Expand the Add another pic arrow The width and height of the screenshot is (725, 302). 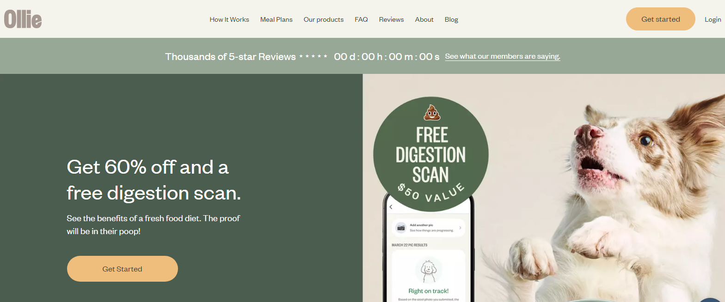click(460, 228)
